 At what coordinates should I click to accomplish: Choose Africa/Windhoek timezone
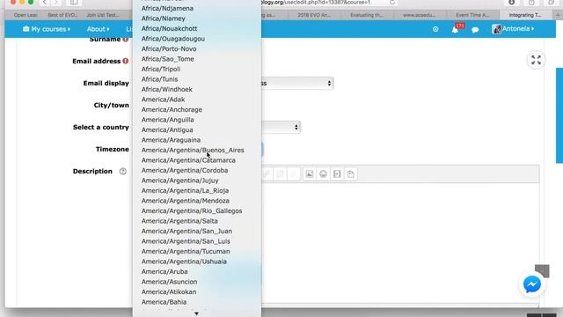[166, 89]
